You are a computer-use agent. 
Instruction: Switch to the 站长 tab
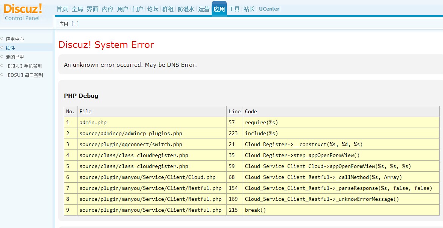[249, 9]
